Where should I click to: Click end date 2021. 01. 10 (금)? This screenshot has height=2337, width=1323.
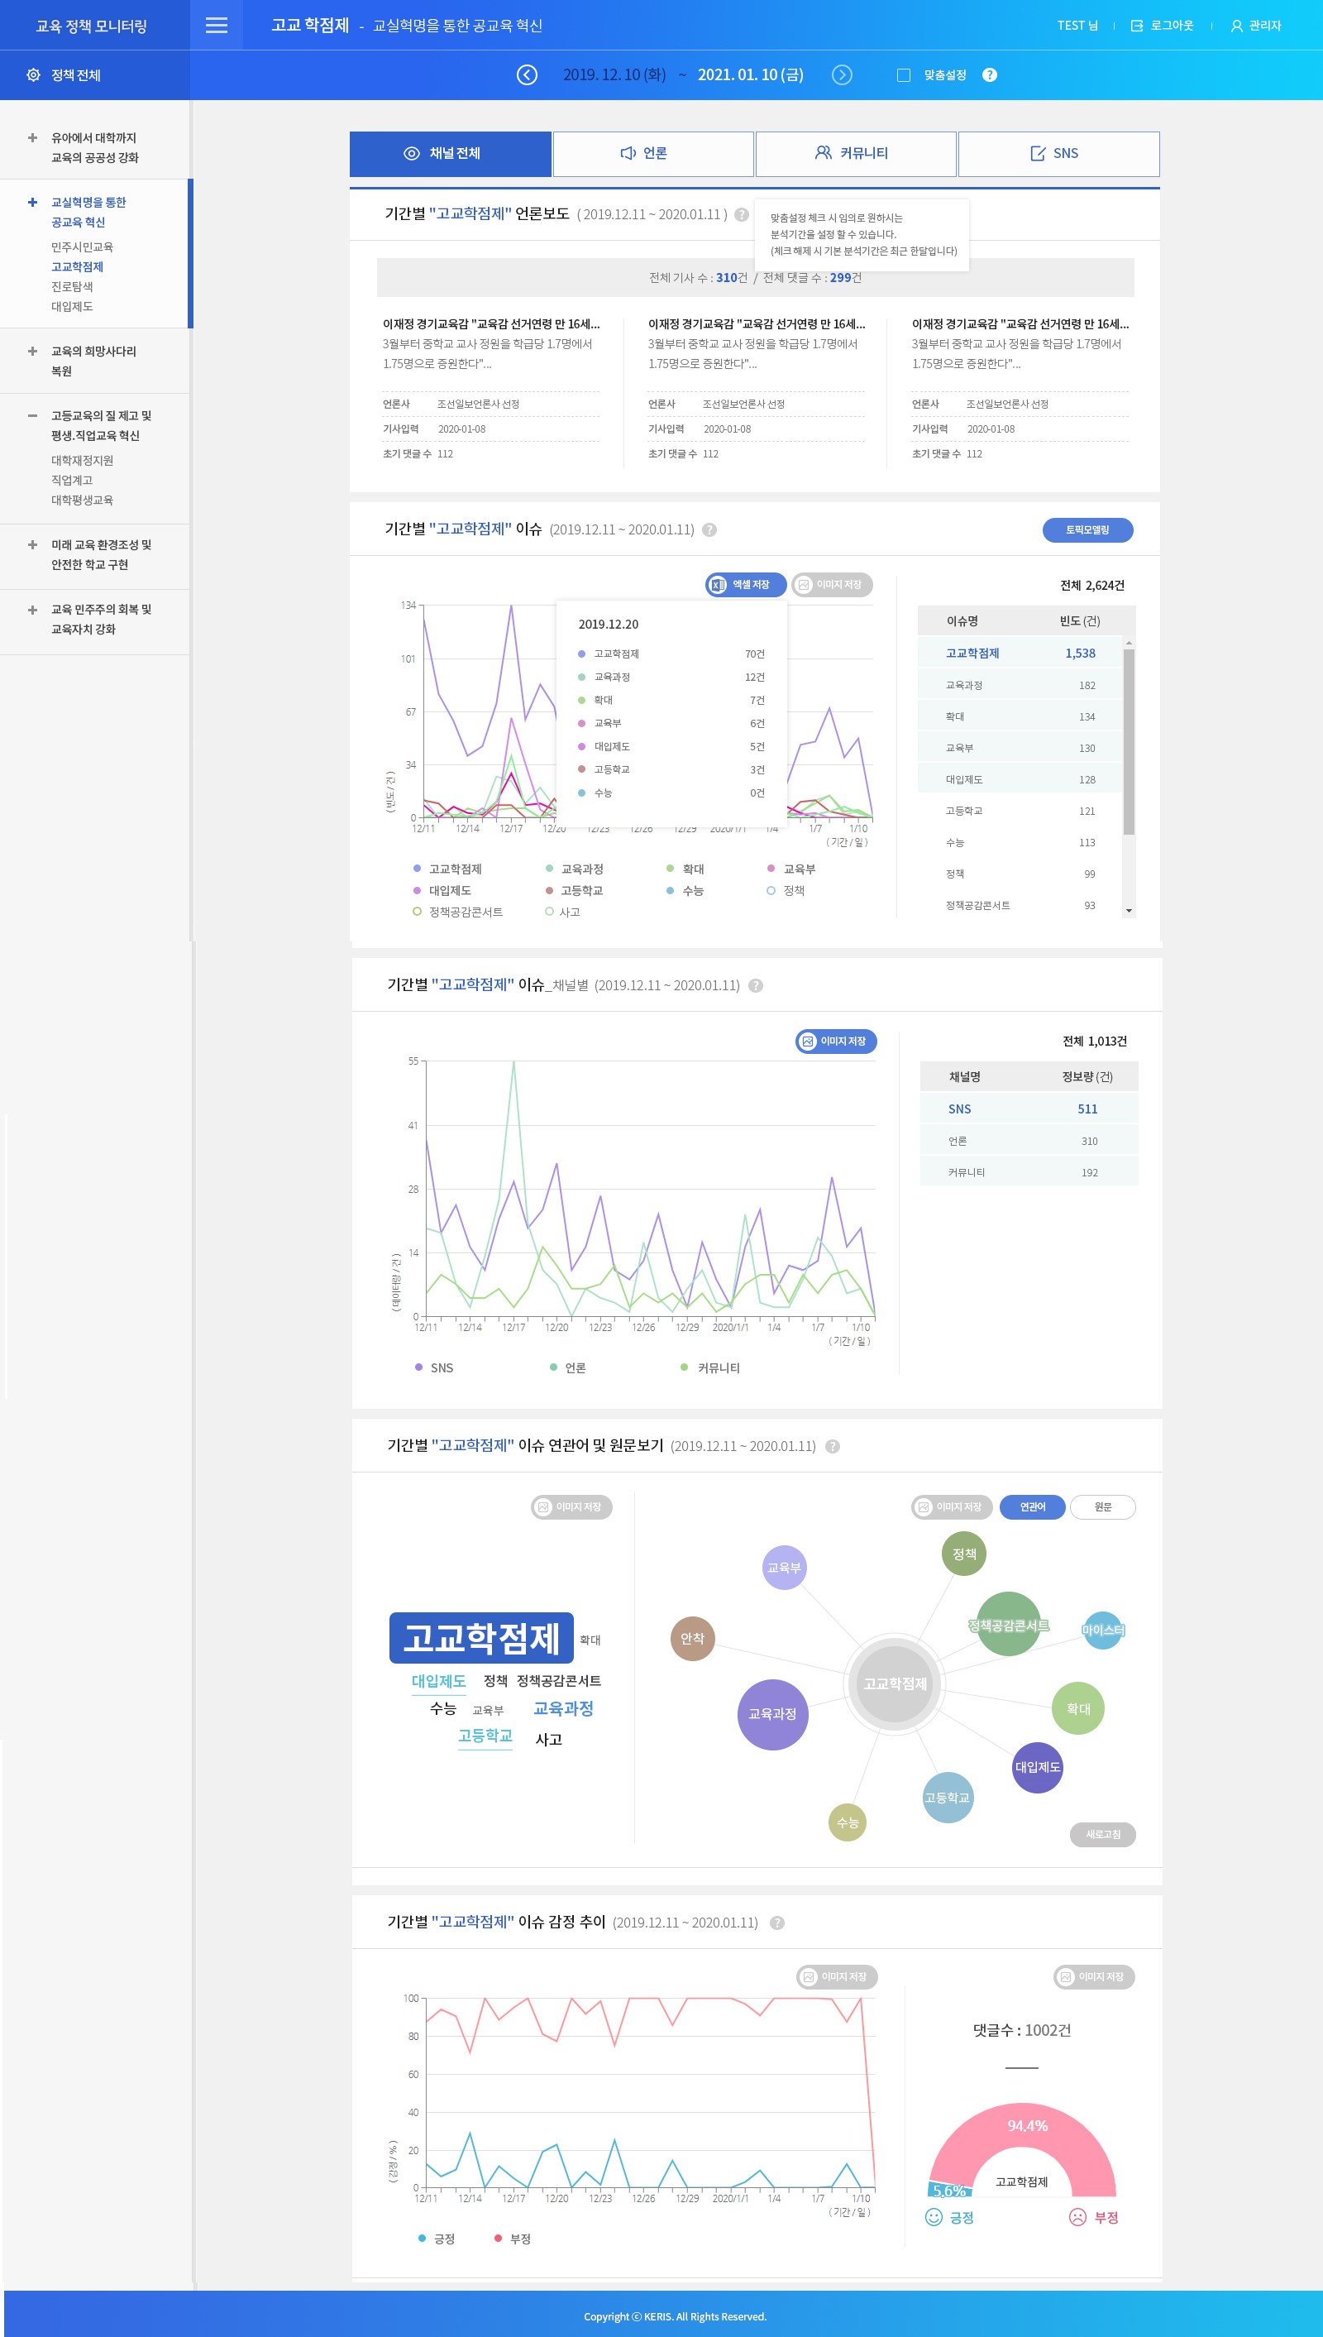click(751, 74)
